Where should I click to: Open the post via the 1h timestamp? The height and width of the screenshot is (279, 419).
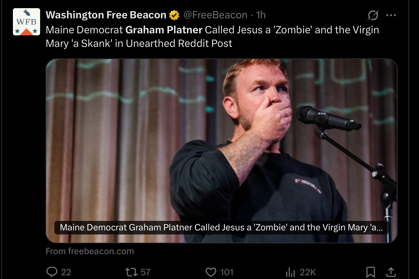[x=261, y=15]
